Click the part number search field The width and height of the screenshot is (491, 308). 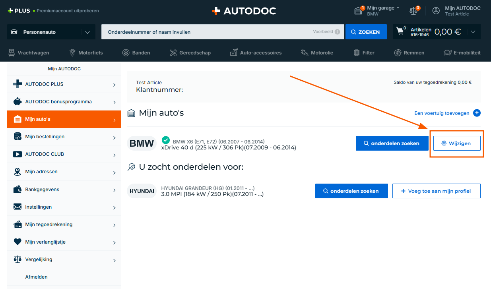207,32
